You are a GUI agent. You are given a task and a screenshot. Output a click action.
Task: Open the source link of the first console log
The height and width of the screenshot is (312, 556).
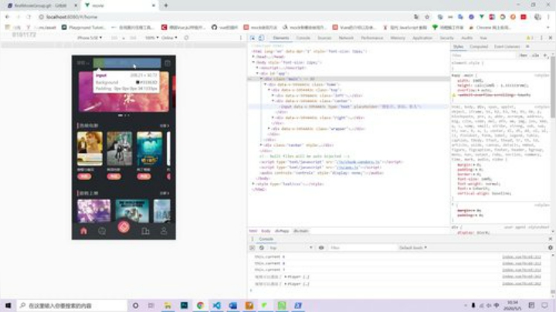[521, 256]
